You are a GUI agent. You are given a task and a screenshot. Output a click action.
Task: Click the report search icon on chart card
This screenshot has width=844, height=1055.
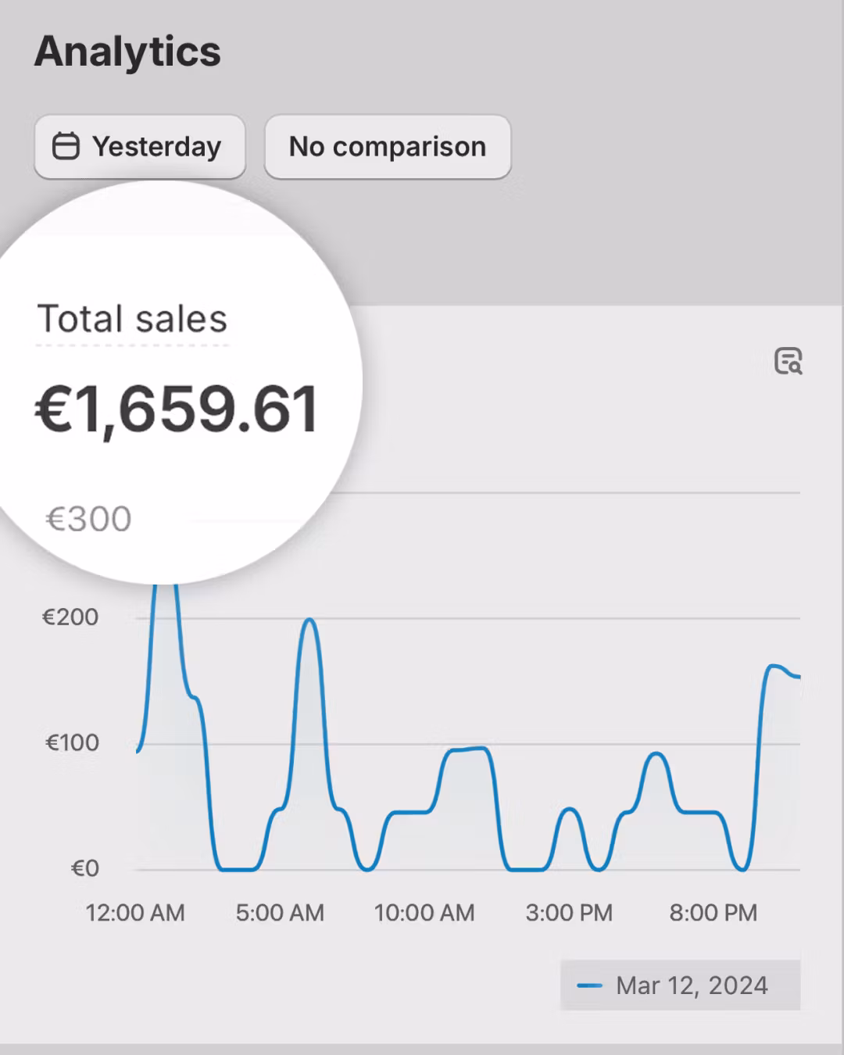pyautogui.click(x=788, y=361)
